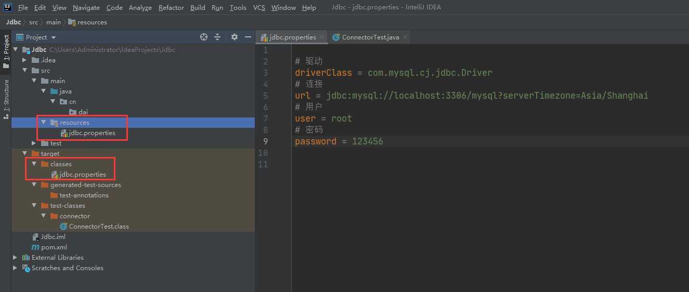Collapse the generated-test-sources folder
Image resolution: width=689 pixels, height=292 pixels.
34,185
